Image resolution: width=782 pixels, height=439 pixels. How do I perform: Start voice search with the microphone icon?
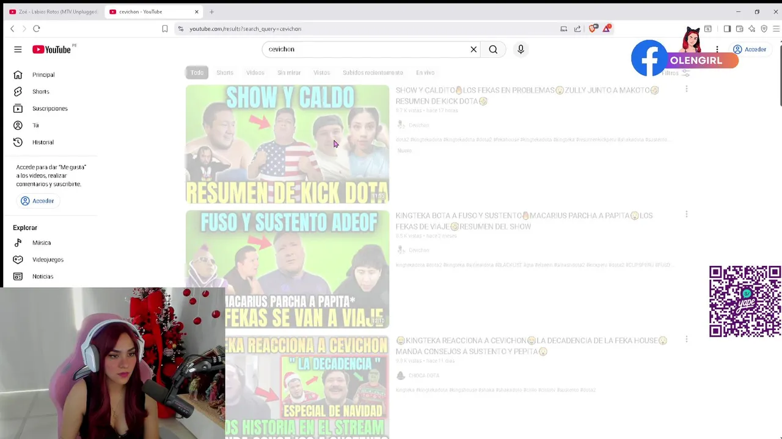pos(521,49)
